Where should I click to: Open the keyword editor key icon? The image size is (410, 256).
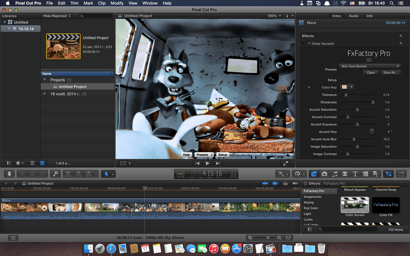click(55, 174)
